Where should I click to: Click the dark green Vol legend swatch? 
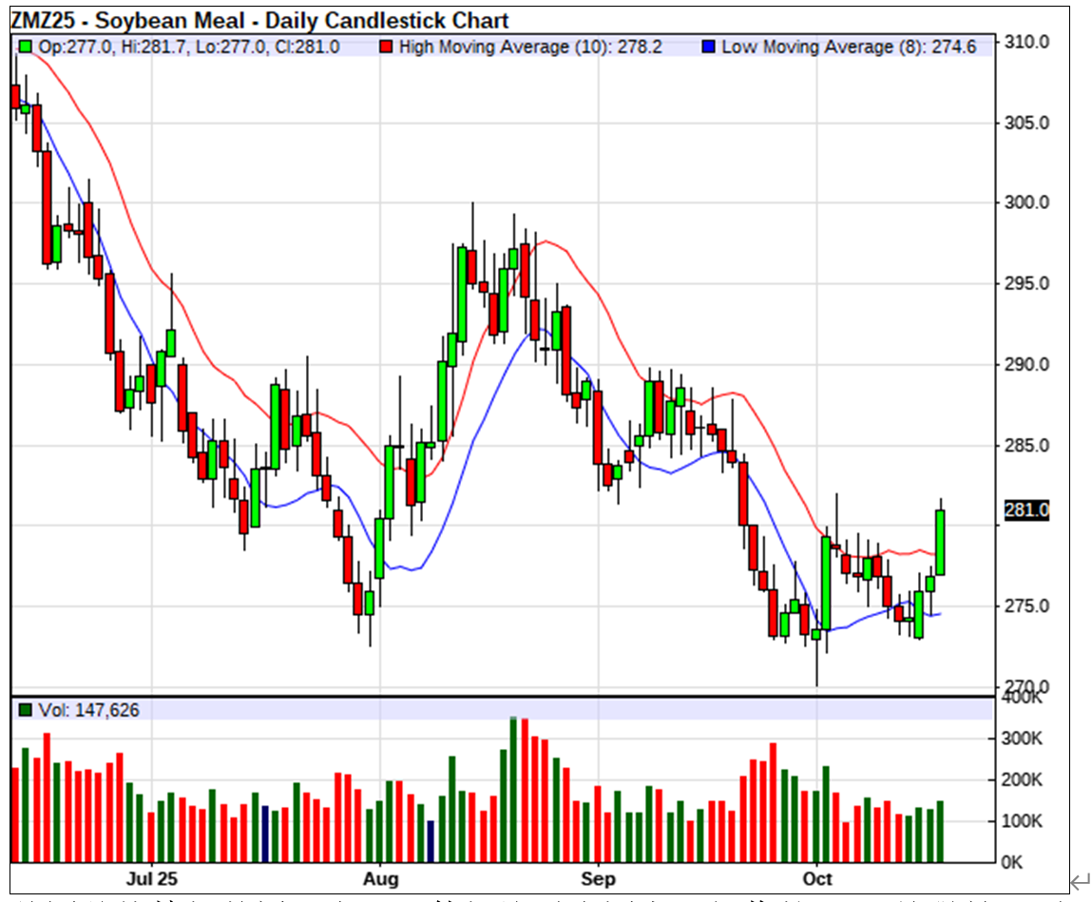pos(26,710)
